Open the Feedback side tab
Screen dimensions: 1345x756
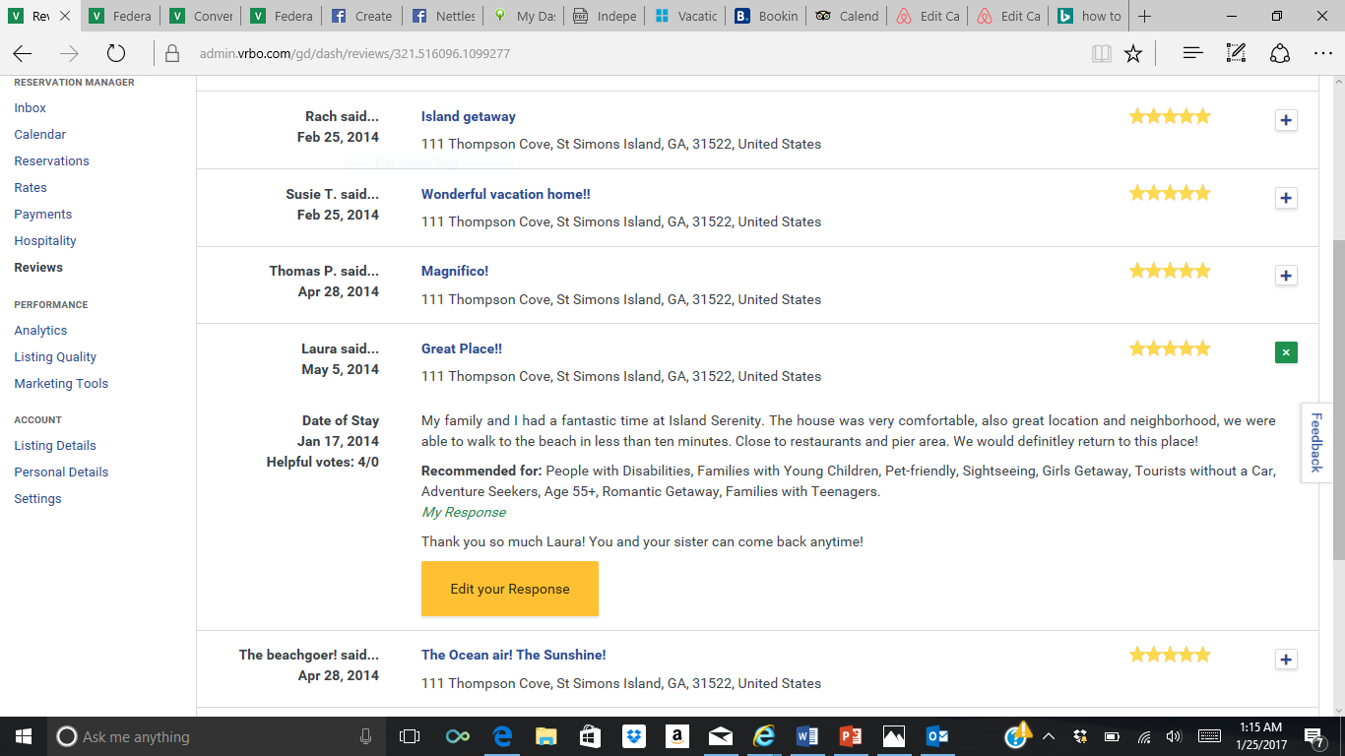tap(1315, 442)
